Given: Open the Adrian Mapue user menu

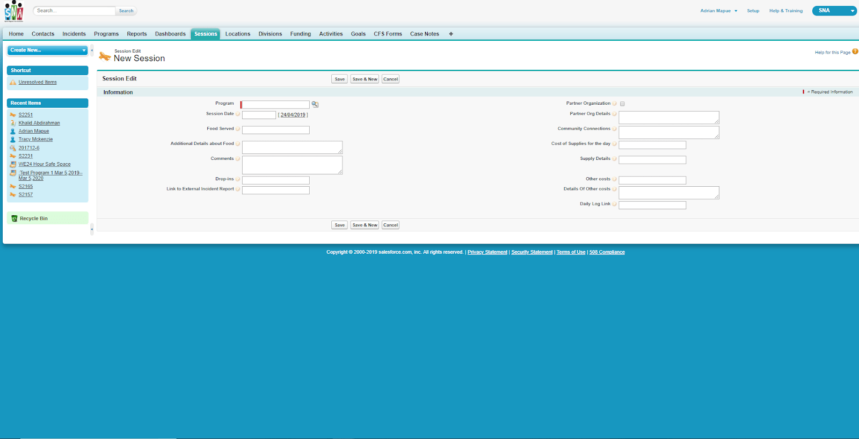Looking at the screenshot, I should pyautogui.click(x=718, y=11).
